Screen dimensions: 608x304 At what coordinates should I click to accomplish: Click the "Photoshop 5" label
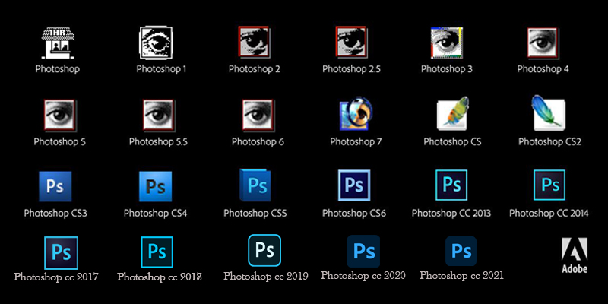point(60,141)
